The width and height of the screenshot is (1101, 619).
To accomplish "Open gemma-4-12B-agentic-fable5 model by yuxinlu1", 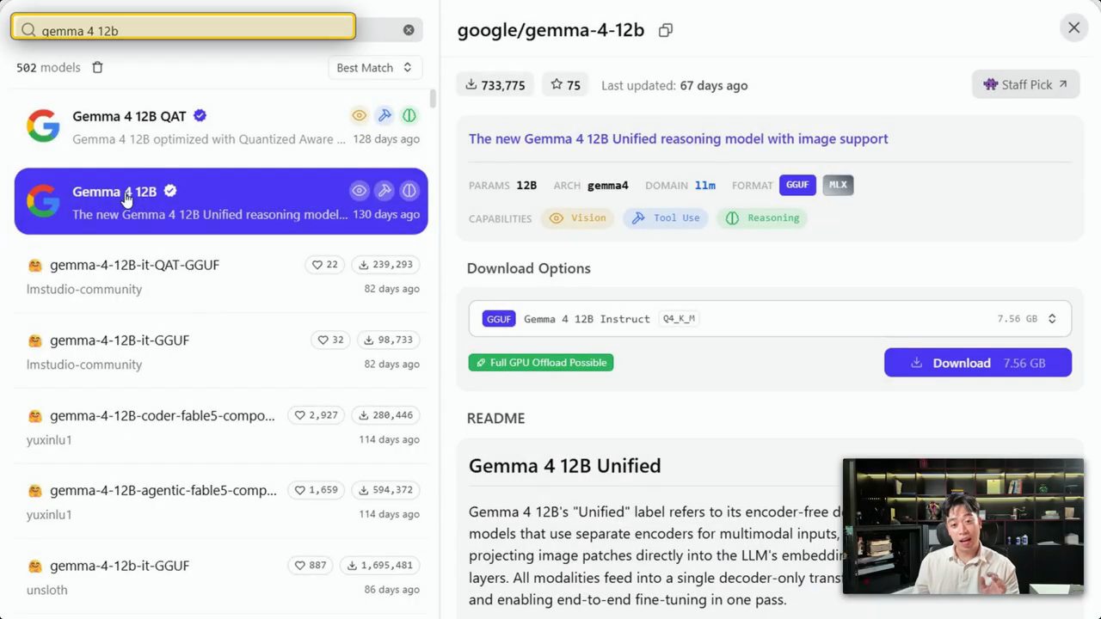I will point(221,501).
